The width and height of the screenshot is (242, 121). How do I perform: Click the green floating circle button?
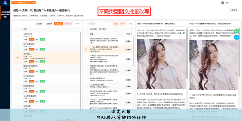[236, 31]
